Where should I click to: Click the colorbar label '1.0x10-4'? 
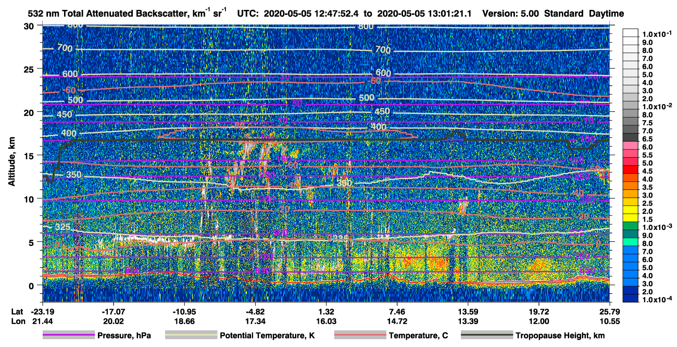[x=657, y=300]
